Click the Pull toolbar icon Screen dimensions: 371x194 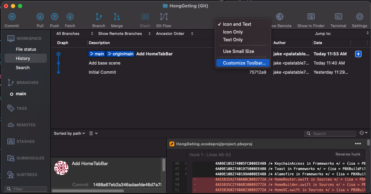point(40,17)
